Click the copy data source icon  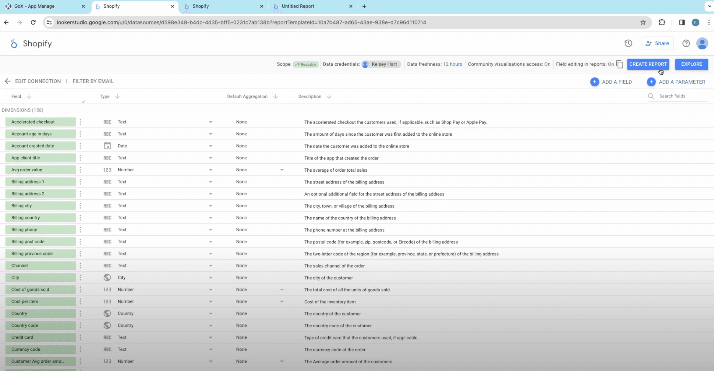pos(620,64)
